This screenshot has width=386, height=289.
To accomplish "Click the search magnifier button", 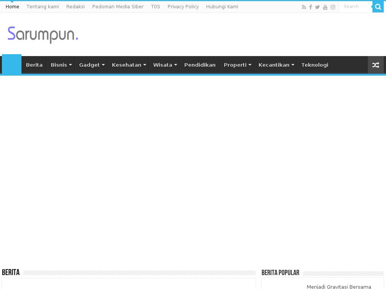I will (x=378, y=7).
